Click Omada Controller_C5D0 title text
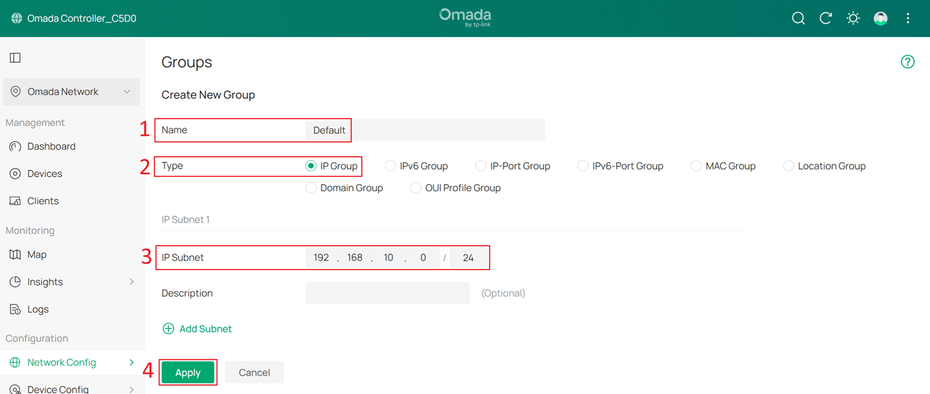The height and width of the screenshot is (394, 930). [82, 18]
